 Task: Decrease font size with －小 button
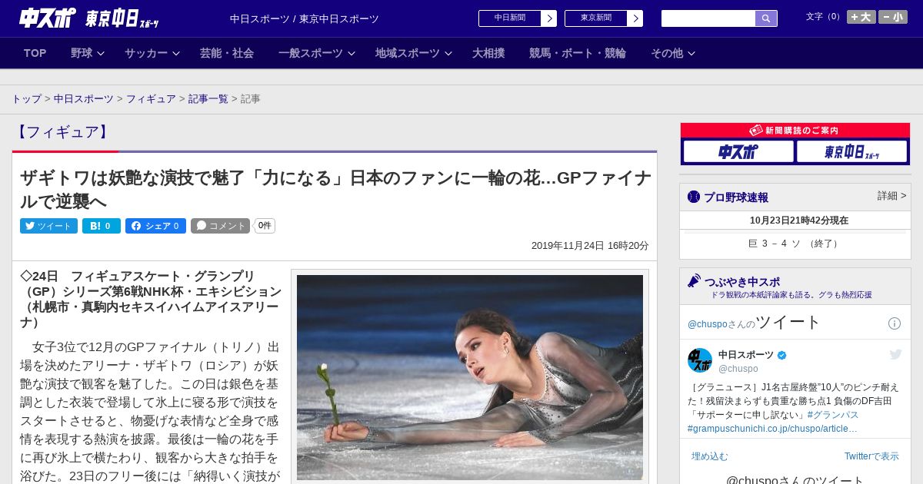click(893, 17)
